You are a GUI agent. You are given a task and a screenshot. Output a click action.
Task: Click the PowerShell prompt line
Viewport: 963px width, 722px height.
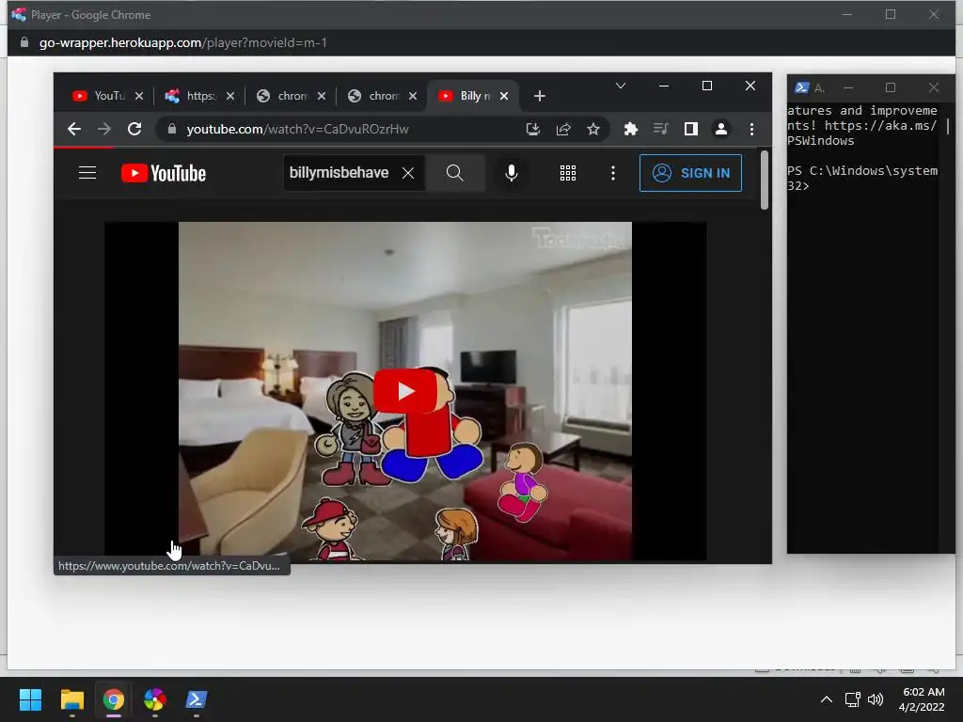coord(862,178)
